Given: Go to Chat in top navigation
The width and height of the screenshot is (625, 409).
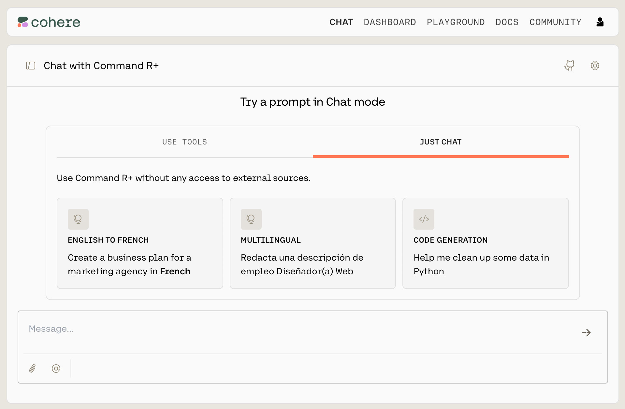Looking at the screenshot, I should (341, 22).
